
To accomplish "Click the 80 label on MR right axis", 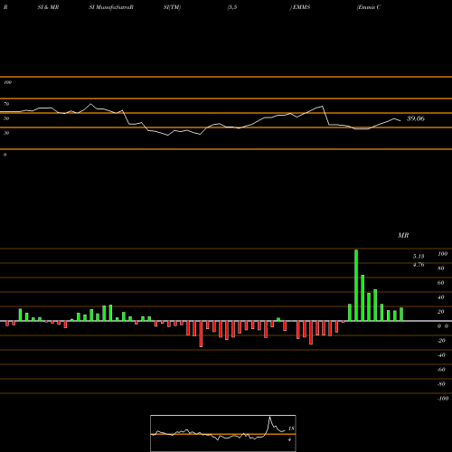I will (x=441, y=268).
